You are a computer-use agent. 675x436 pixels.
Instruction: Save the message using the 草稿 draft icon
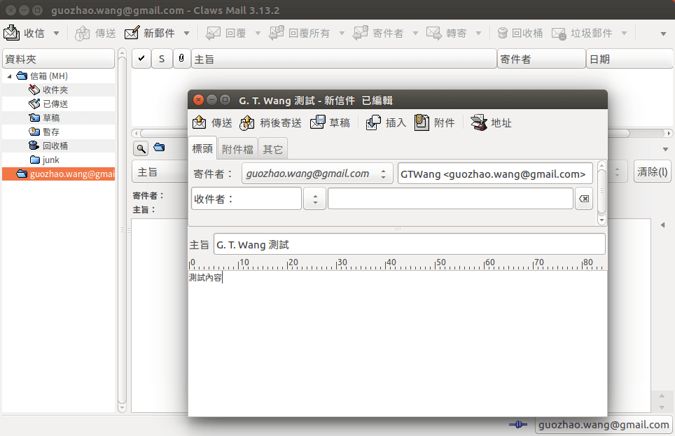(x=329, y=122)
